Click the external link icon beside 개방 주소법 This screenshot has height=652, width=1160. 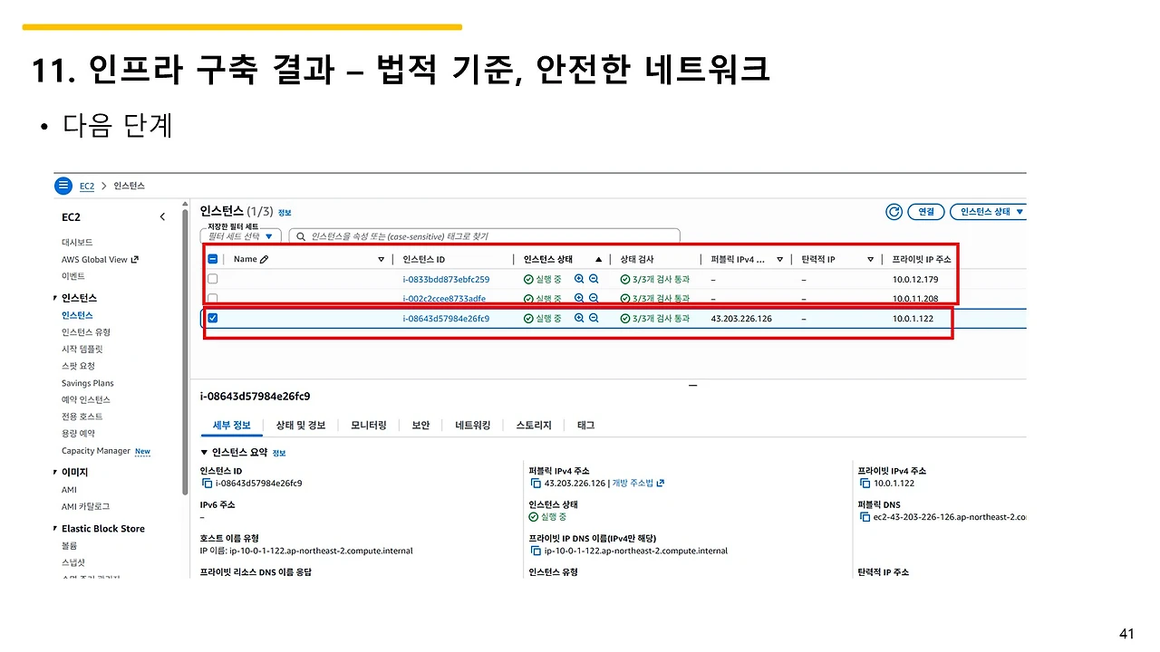662,483
